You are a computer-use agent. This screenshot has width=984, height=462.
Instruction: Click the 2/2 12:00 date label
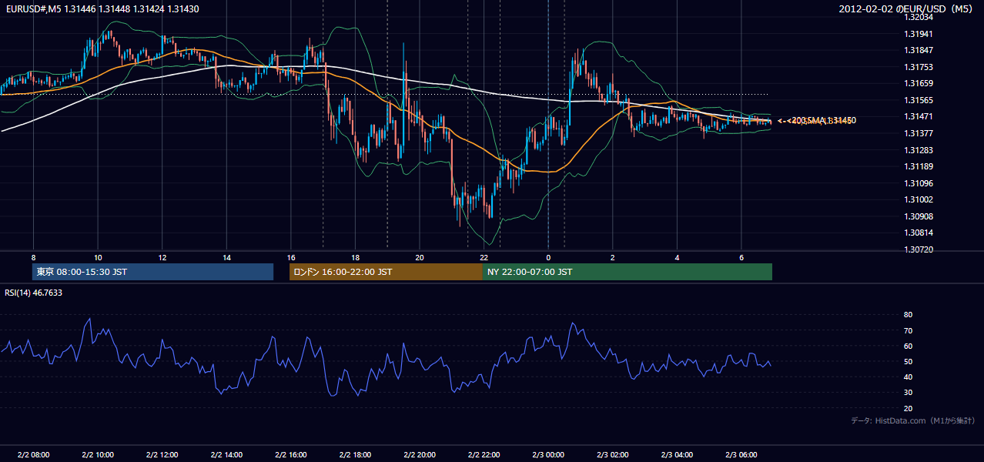tap(162, 454)
